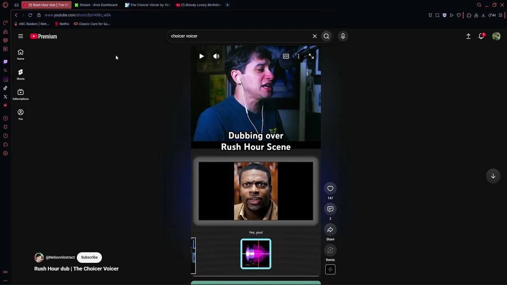Image resolution: width=507 pixels, height=285 pixels.
Task: Open NelsonAbstract channel avatar
Action: point(39,257)
